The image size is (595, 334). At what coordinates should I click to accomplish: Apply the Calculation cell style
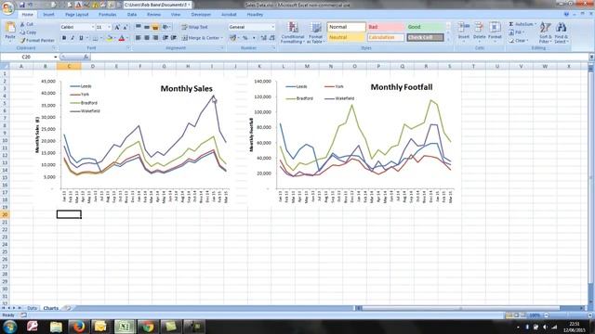pyautogui.click(x=386, y=37)
